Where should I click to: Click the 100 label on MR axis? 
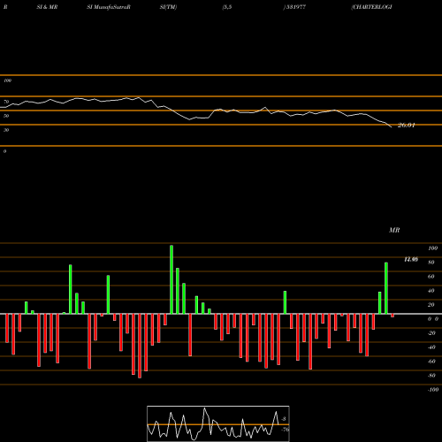coord(433,248)
